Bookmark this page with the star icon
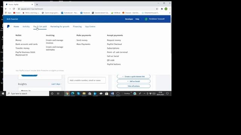The image size is (241, 135). (x=157, y=9)
